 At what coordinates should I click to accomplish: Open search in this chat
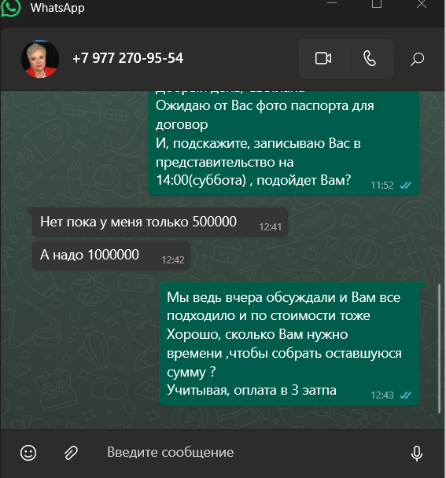(x=417, y=59)
